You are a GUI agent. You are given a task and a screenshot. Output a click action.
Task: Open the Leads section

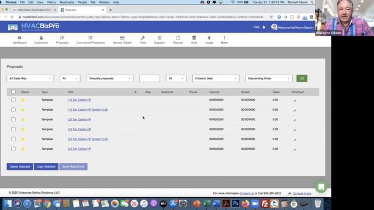[x=209, y=40]
